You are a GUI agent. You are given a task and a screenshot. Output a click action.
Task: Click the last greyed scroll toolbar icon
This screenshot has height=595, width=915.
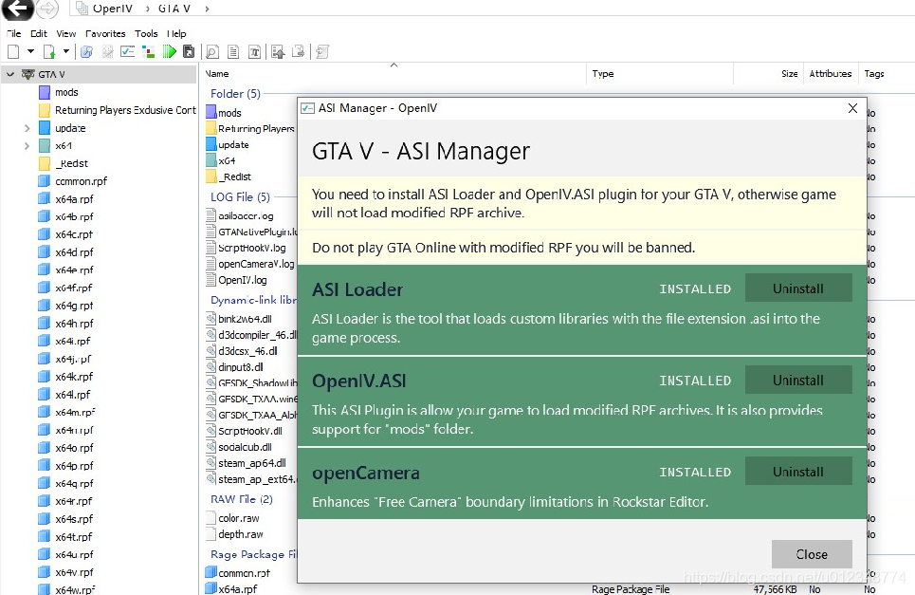coord(322,52)
